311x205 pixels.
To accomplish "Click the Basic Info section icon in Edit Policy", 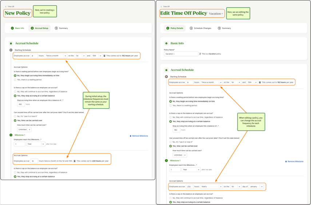I will 166,43.
